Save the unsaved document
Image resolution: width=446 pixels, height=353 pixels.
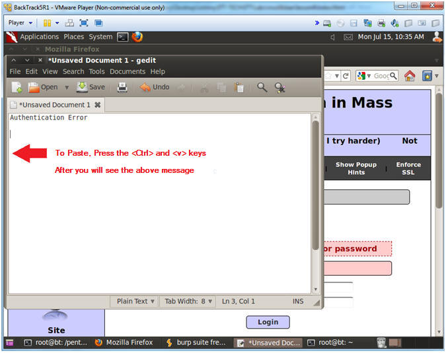point(91,87)
